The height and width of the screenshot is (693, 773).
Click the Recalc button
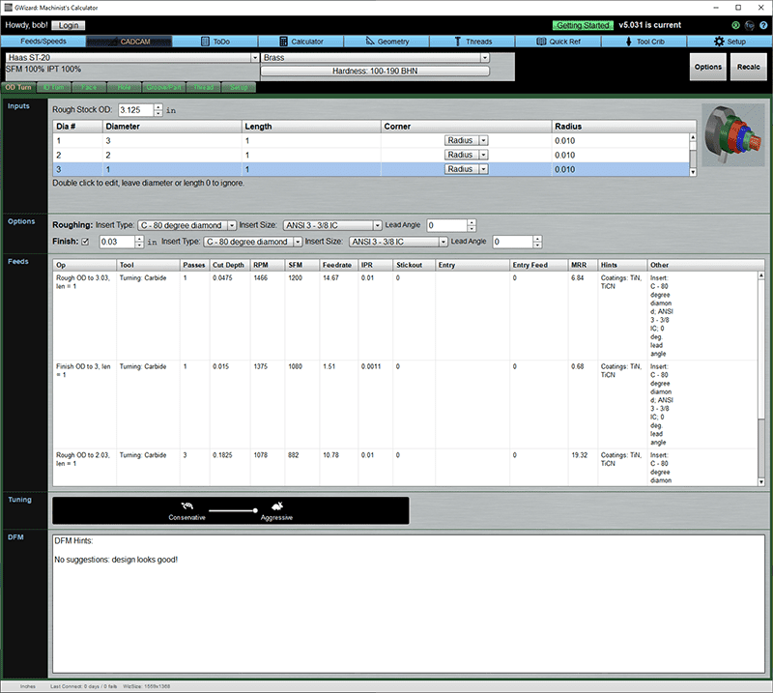pos(747,68)
